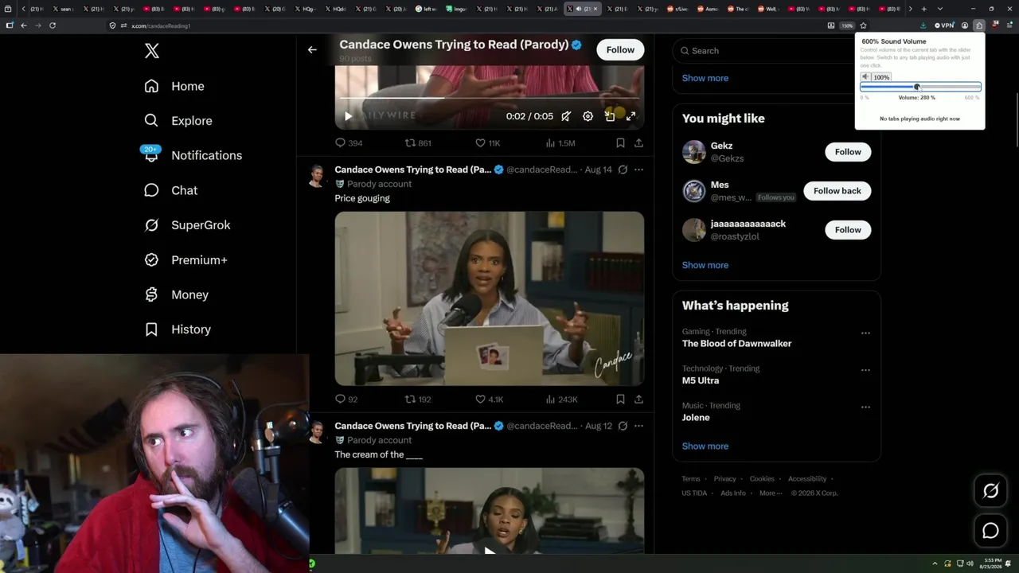Open the top video's settings gear
The height and width of the screenshot is (573, 1019).
point(588,116)
